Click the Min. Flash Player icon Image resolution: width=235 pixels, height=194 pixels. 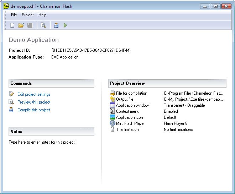113,123
